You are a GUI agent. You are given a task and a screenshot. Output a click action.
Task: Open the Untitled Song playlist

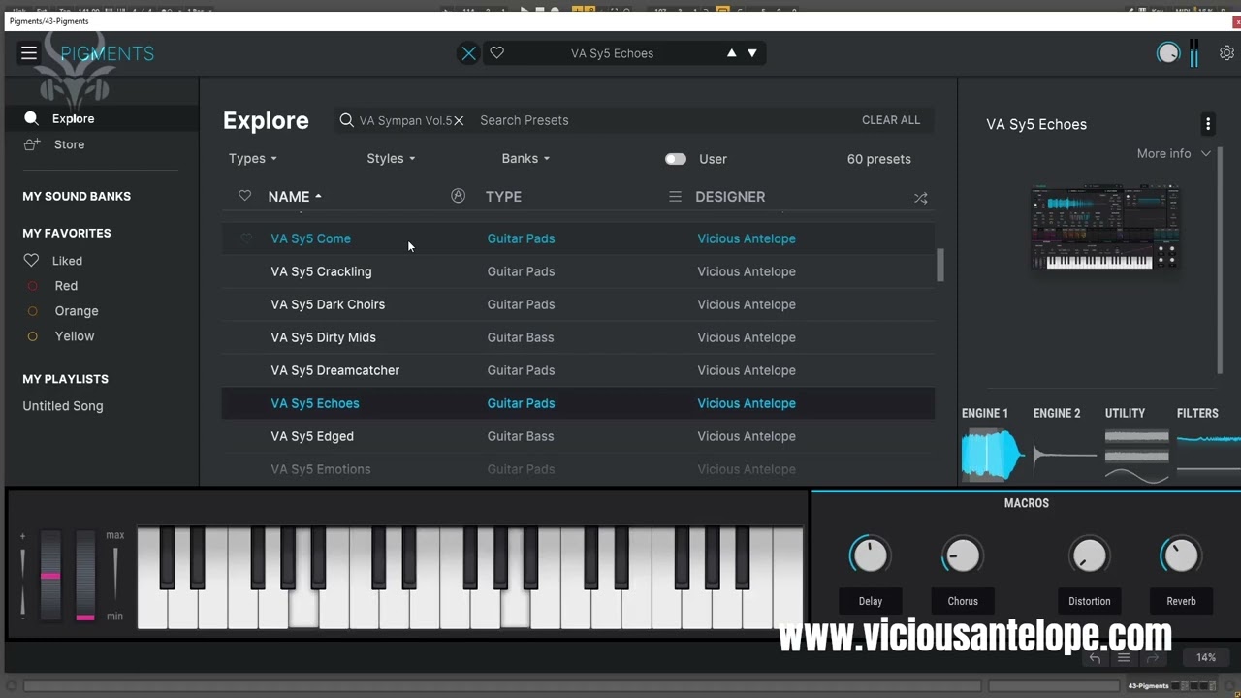coord(63,406)
